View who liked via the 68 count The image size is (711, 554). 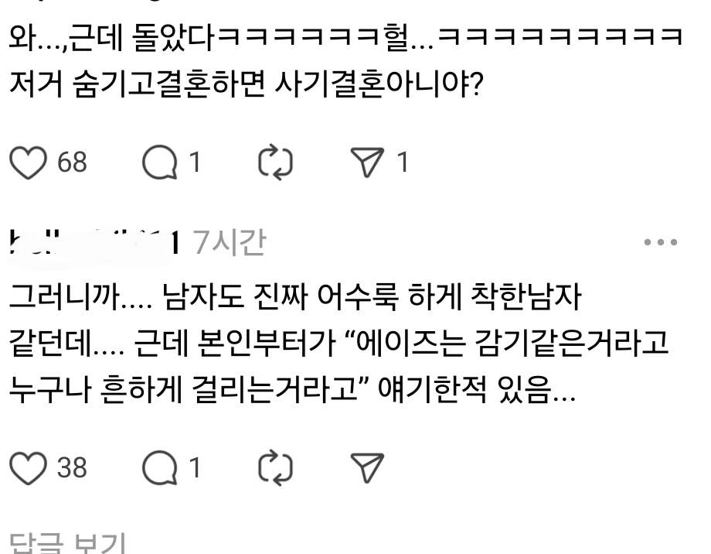pos(72,162)
